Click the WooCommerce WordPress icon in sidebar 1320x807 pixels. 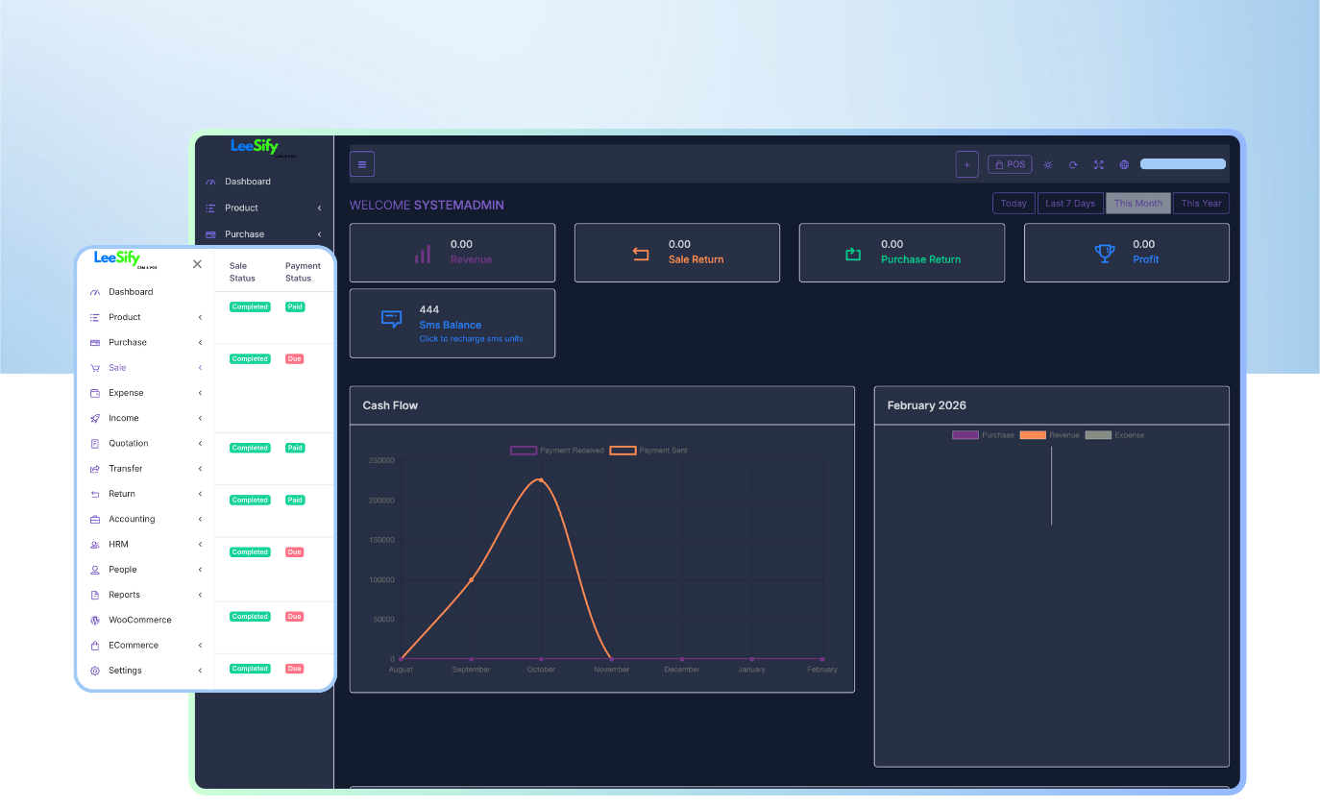point(95,621)
